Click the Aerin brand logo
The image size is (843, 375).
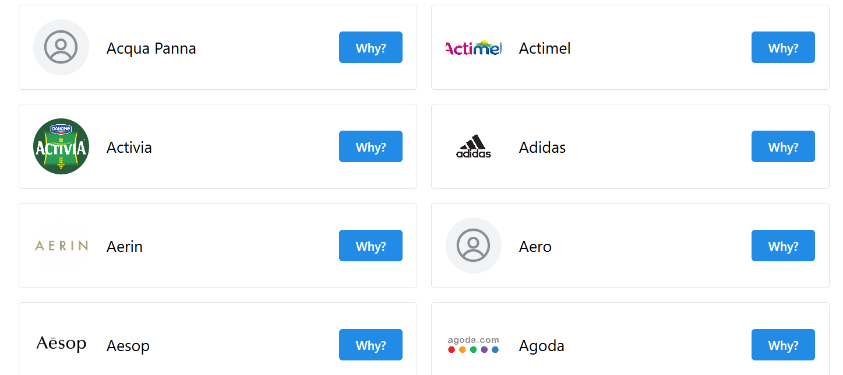pos(61,246)
